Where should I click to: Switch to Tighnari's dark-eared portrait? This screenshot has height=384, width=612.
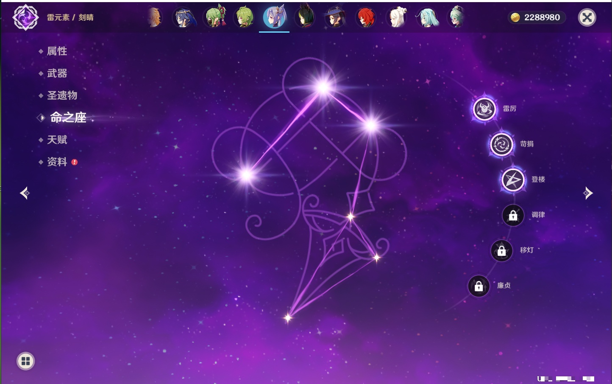[305, 17]
